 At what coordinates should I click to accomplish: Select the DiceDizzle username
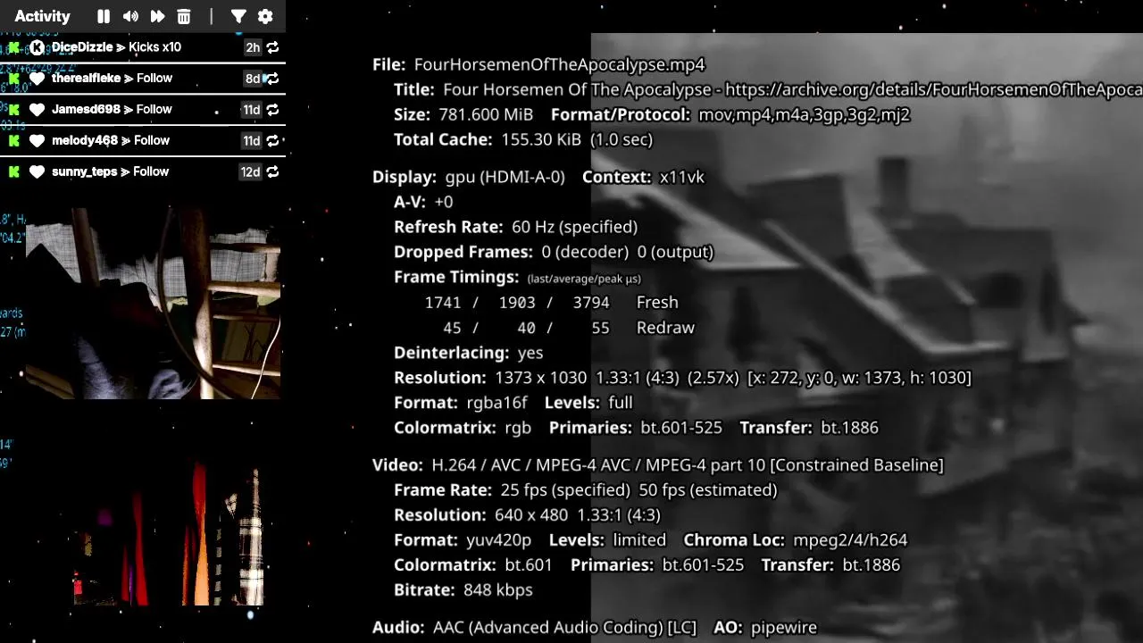[x=82, y=47]
